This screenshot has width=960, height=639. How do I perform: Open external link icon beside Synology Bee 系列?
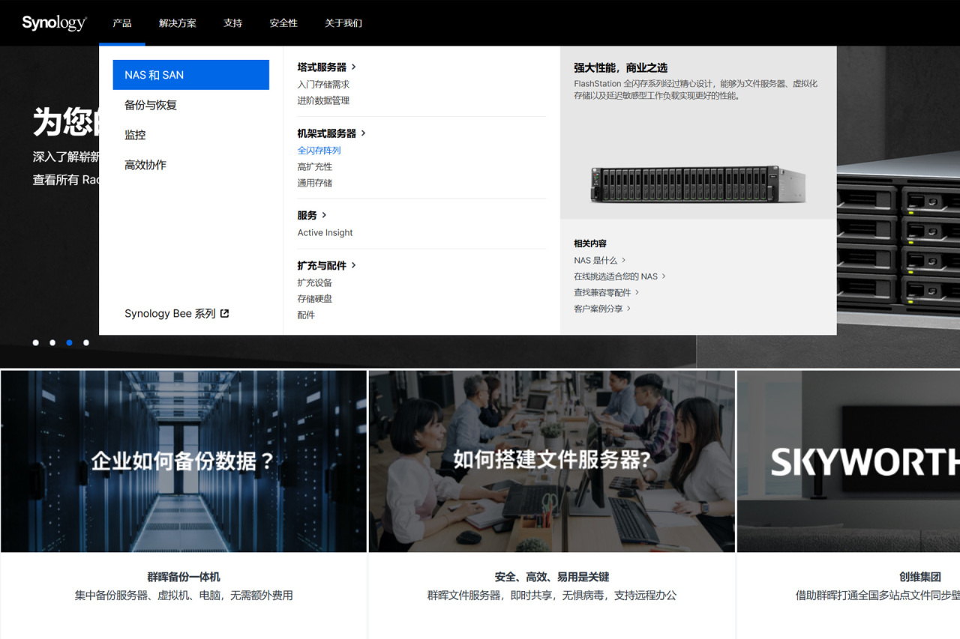point(224,314)
